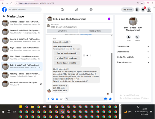
Task: Click the chat message scrollbar
Action: point(112,73)
